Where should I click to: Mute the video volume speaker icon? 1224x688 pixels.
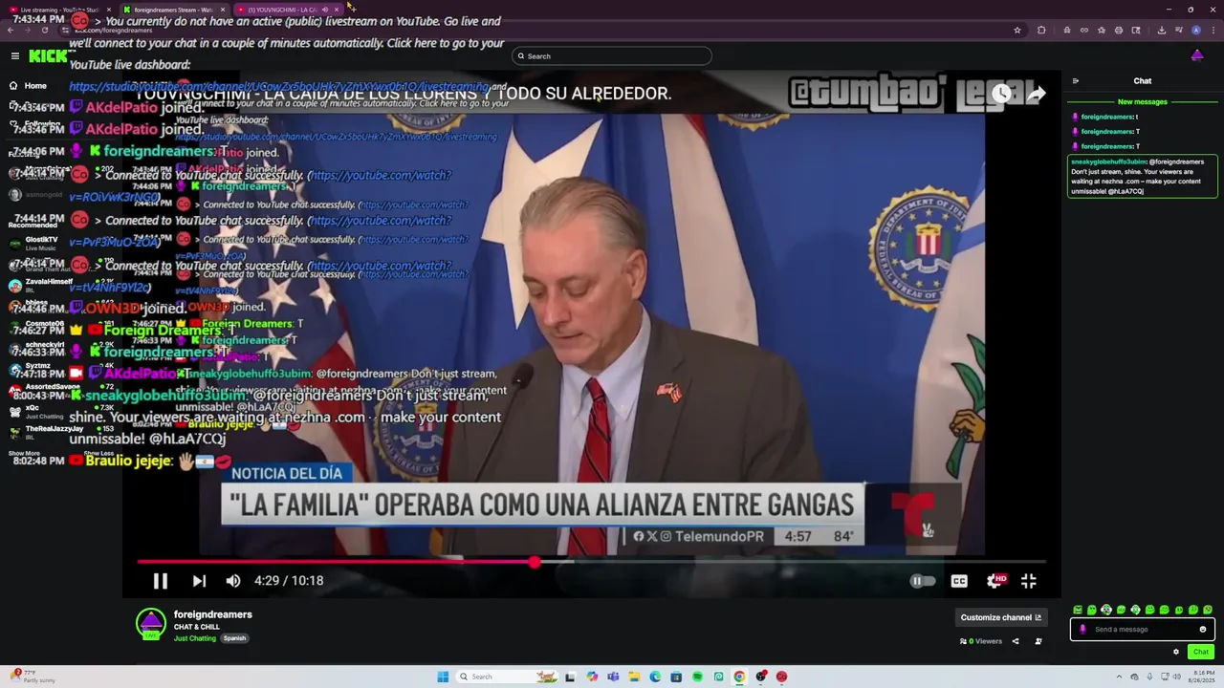click(233, 581)
